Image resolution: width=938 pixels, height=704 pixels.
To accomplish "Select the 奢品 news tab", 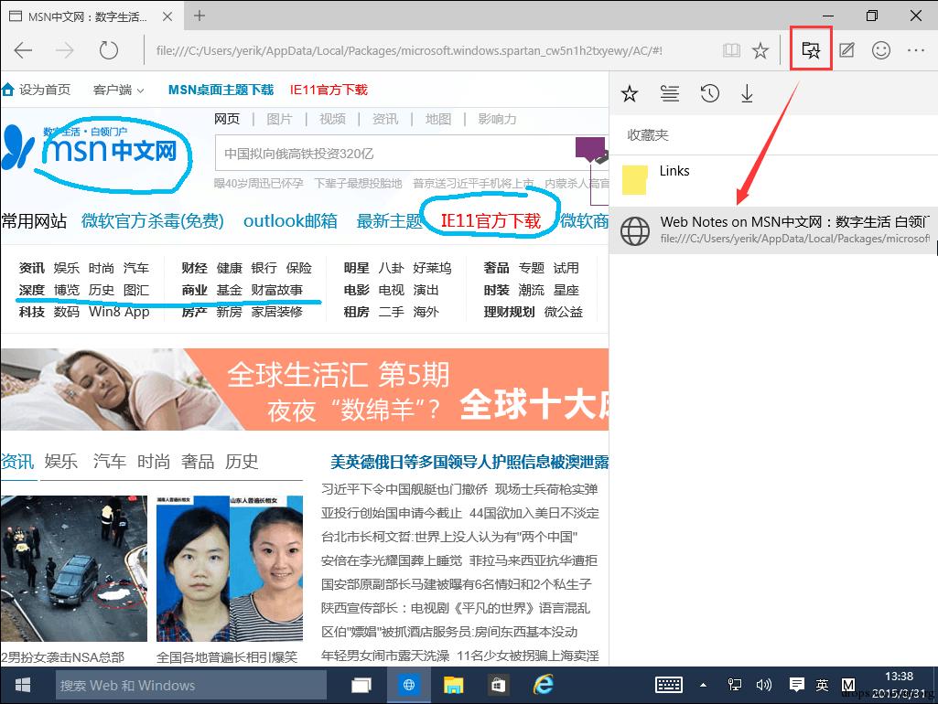I will [198, 461].
